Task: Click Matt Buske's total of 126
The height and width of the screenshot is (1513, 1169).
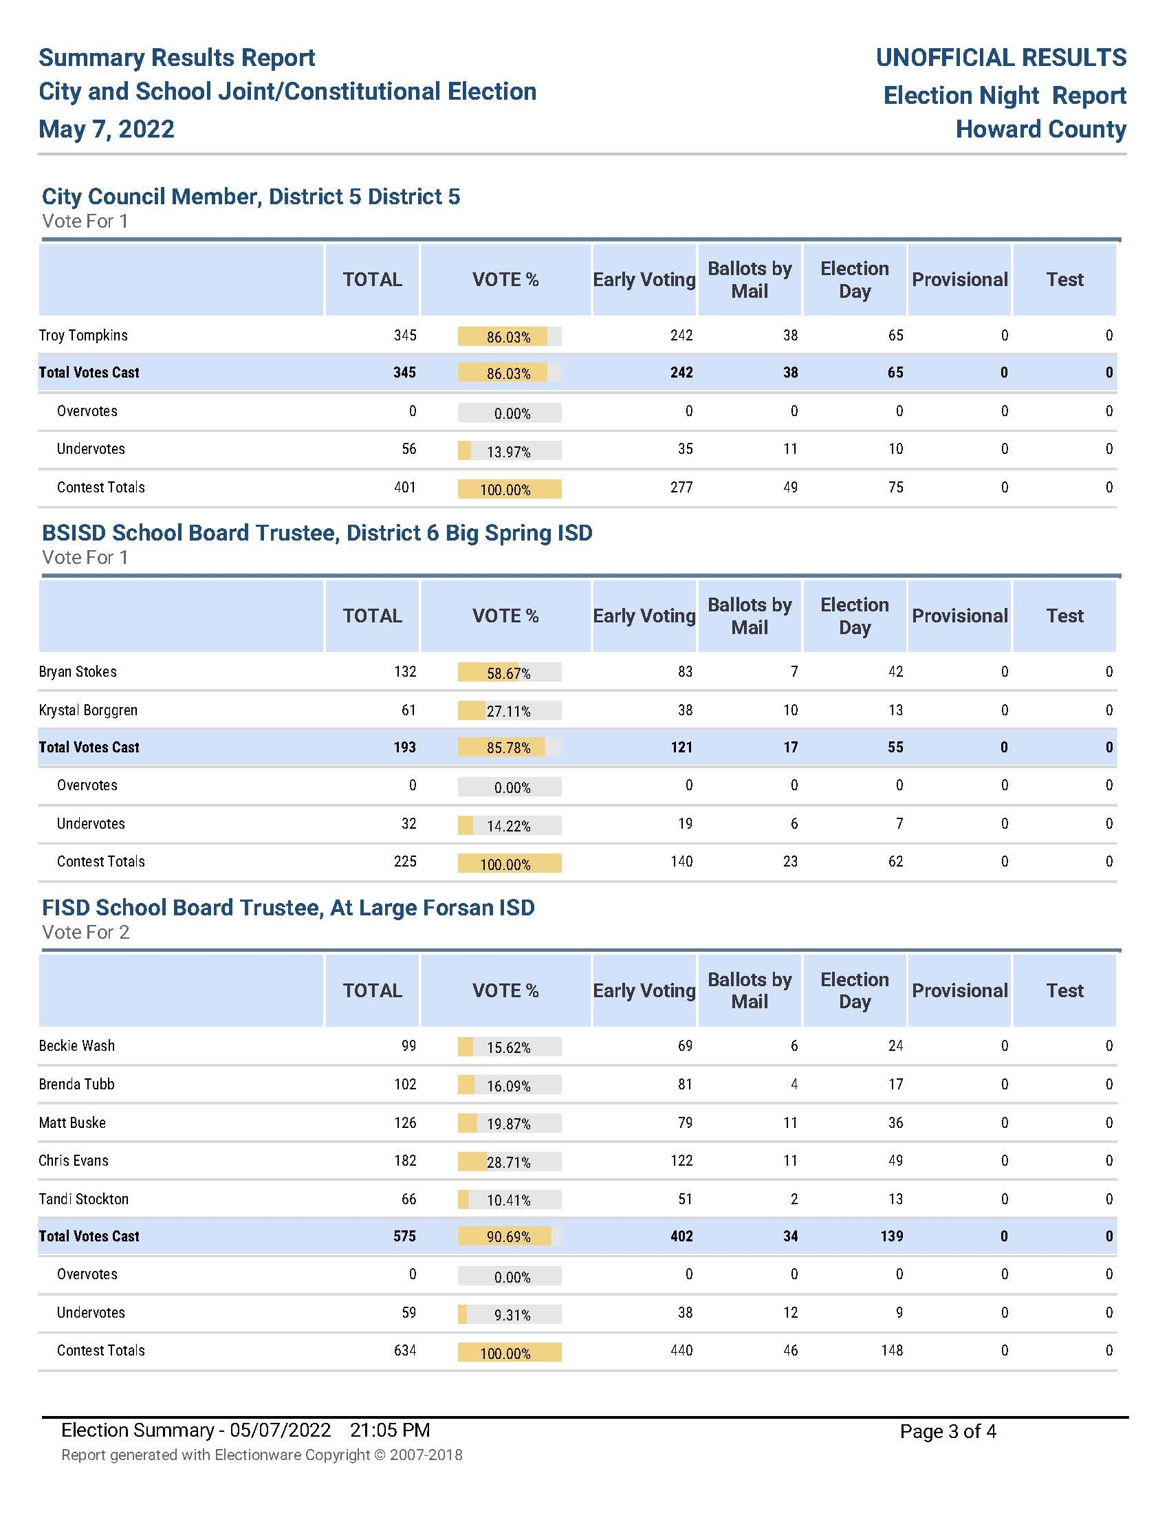Action: 405,1122
